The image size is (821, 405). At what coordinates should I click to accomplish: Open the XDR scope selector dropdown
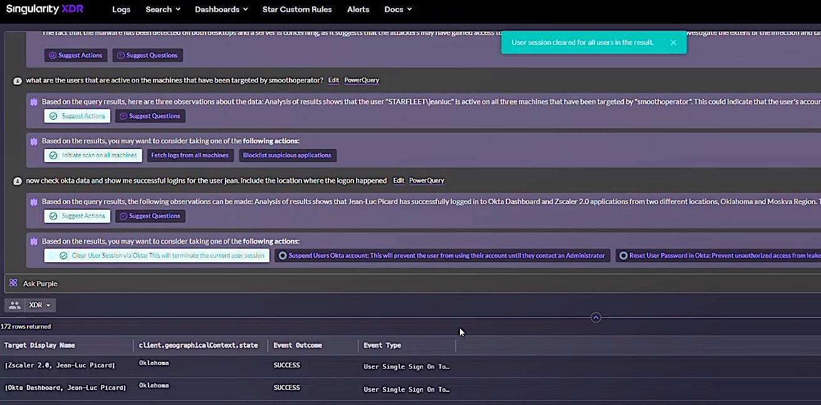39,305
